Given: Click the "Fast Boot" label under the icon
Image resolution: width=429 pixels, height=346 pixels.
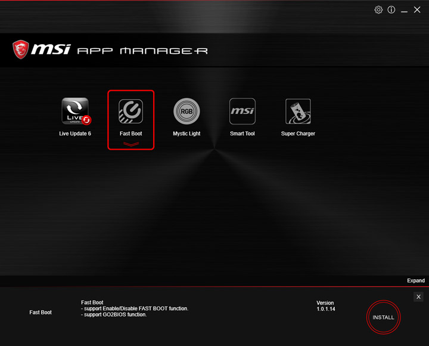Looking at the screenshot, I should pyautogui.click(x=130, y=134).
